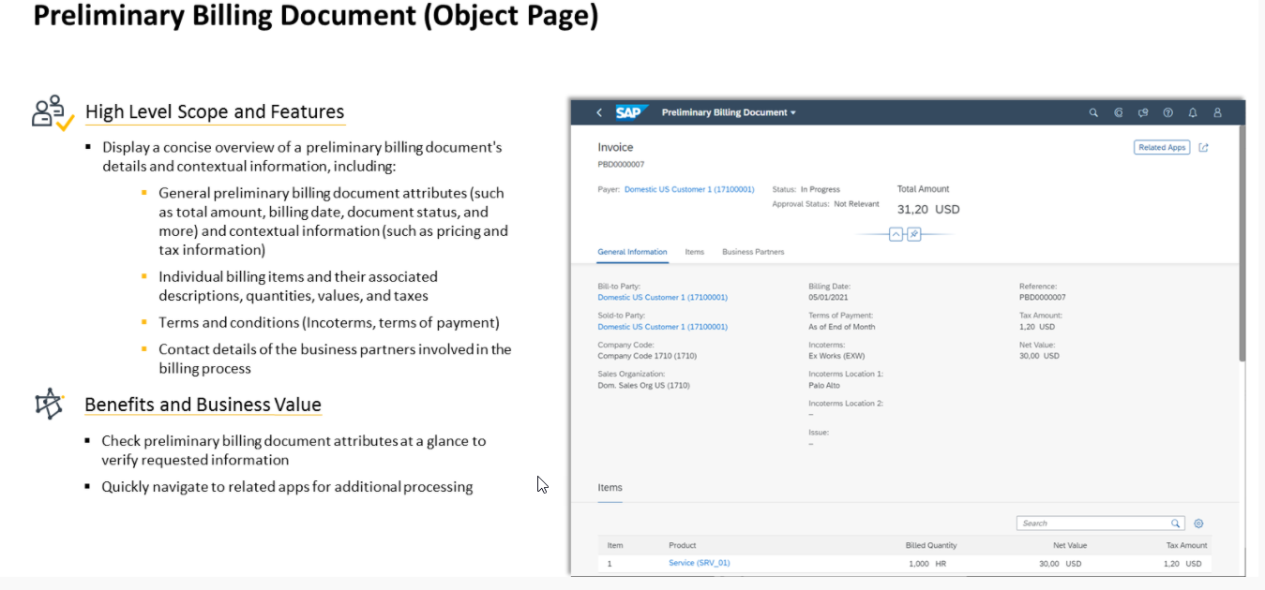Open the SAP CoPilot icon in header

[x=1118, y=112]
